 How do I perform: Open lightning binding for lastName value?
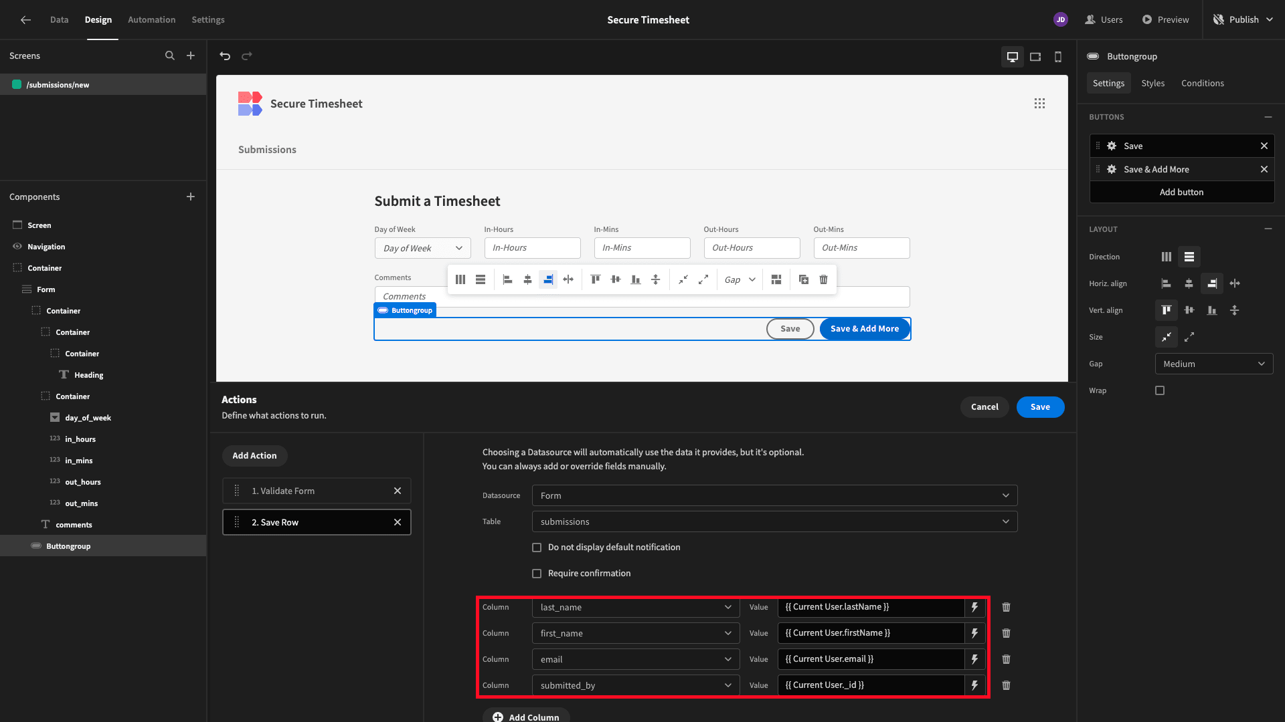(974, 607)
